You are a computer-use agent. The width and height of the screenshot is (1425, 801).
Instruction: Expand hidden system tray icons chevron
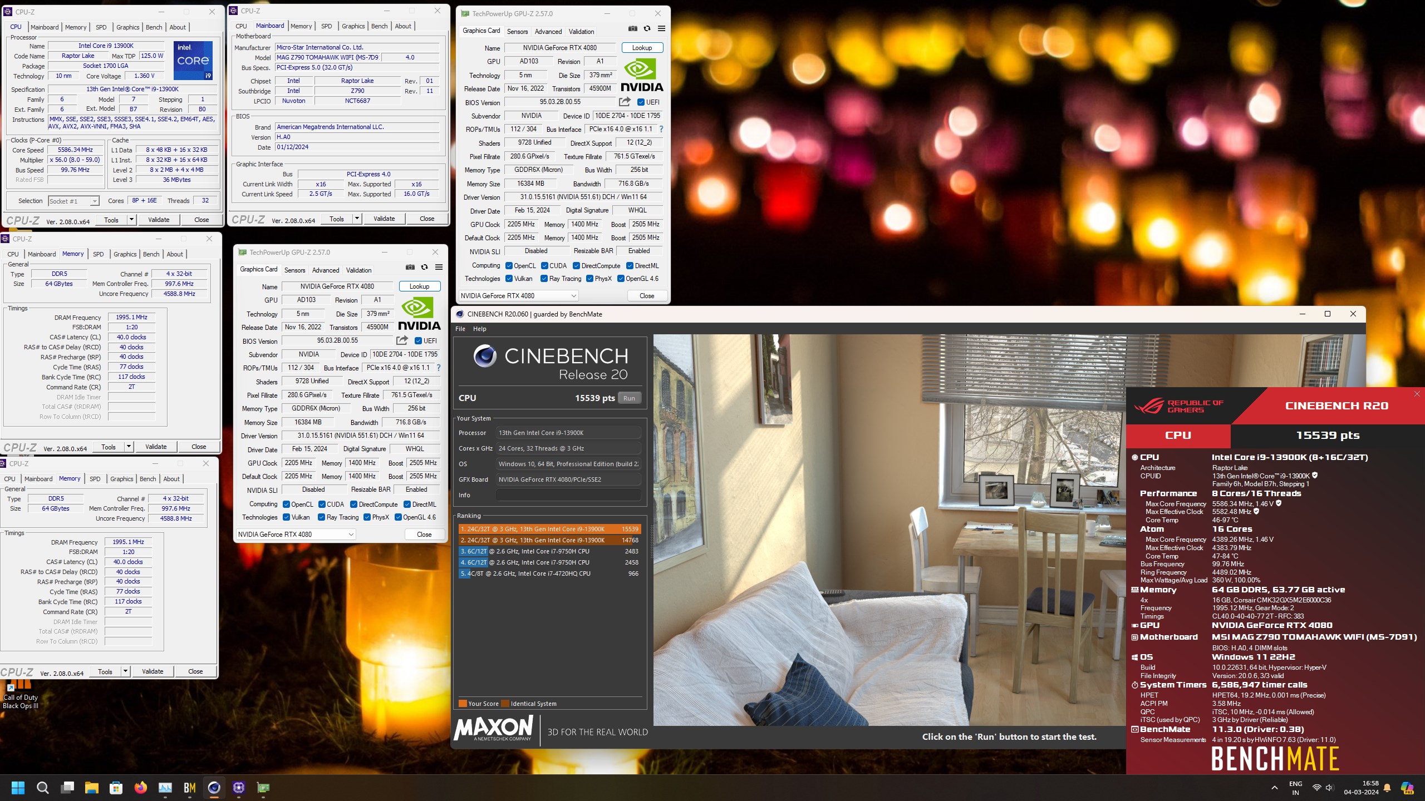point(1274,788)
